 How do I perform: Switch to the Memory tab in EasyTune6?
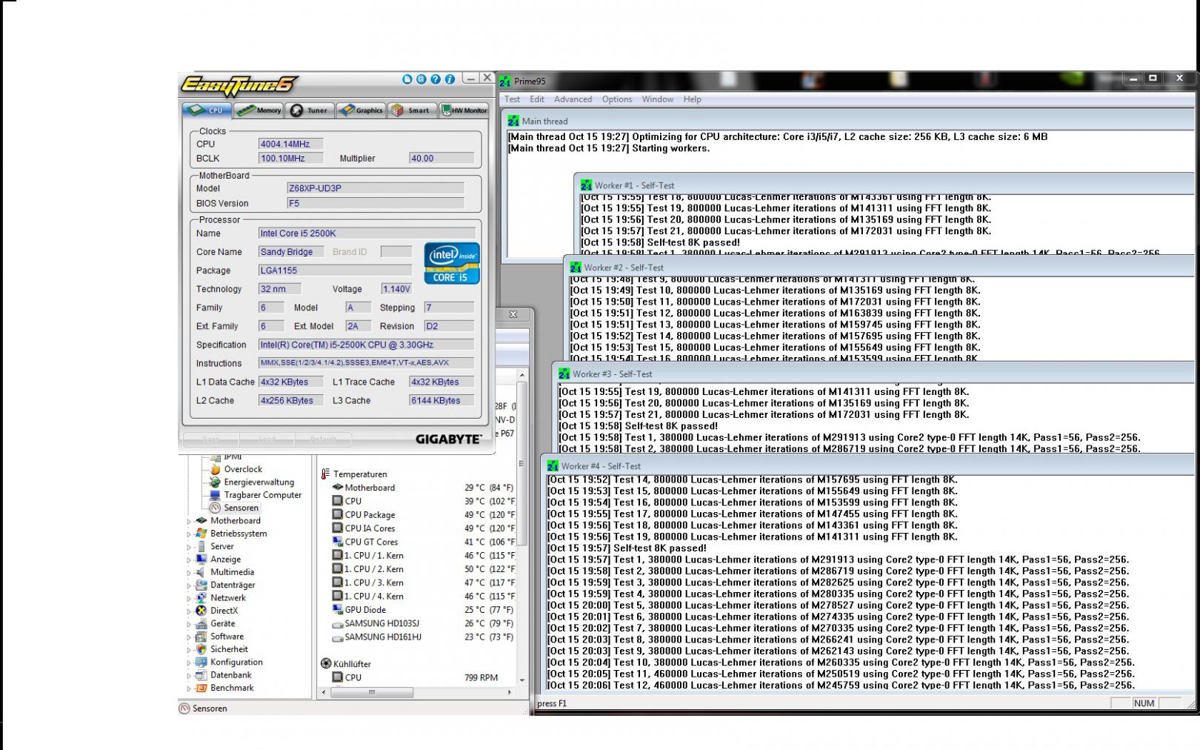[259, 110]
